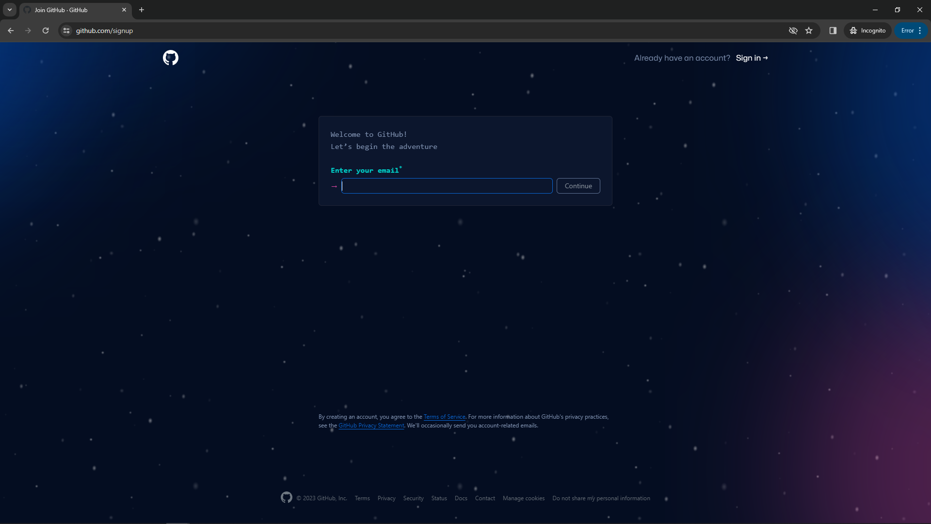
Task: Focus the email input field
Action: pyautogui.click(x=447, y=186)
